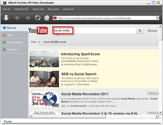
Task: Select the Scaricato sidebar tab
Action: coord(14,49)
